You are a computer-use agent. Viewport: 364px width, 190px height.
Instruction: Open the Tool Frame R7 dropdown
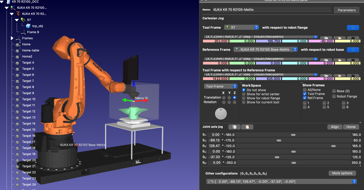[241, 28]
